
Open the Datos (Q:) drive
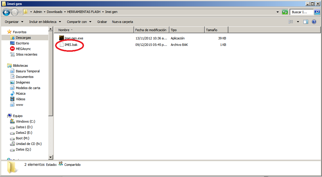point(23,149)
